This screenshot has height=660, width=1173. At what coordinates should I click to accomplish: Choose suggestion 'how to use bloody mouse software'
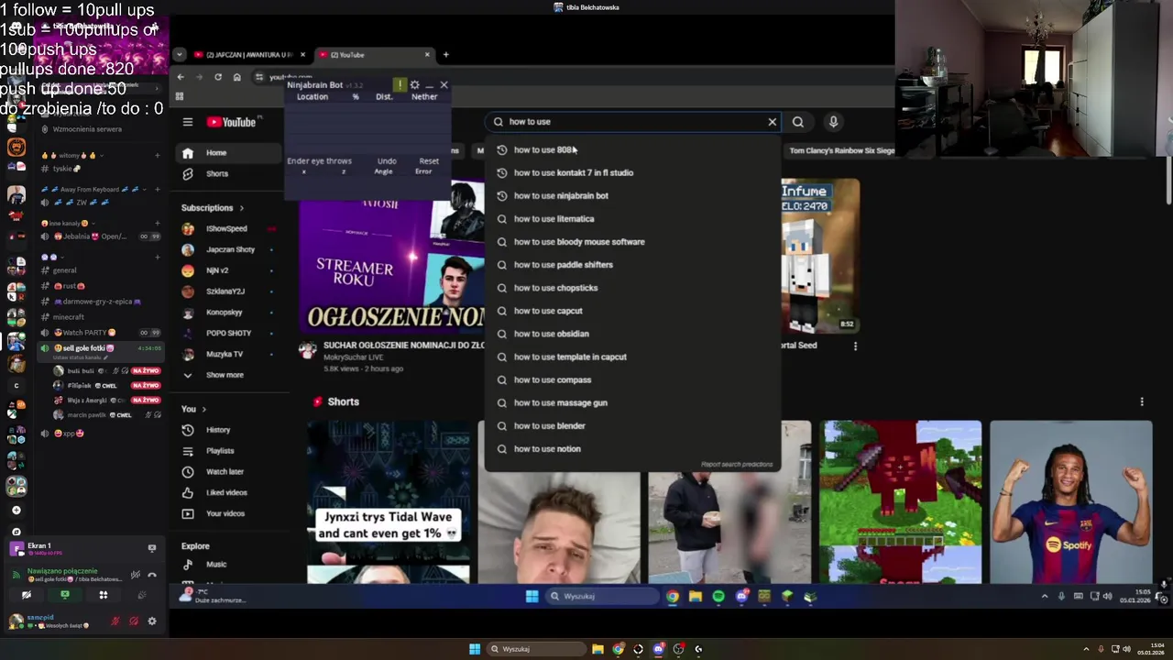coord(632,241)
